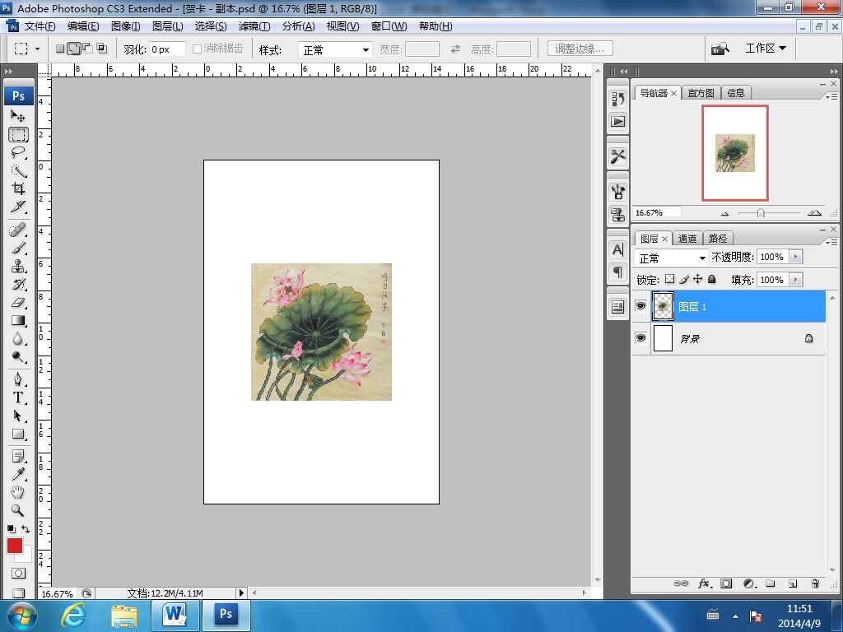
Task: Open the 滤镜(T) menu
Action: [254, 26]
